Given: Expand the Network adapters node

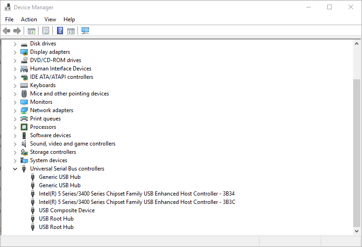Looking at the screenshot, I should (x=15, y=111).
